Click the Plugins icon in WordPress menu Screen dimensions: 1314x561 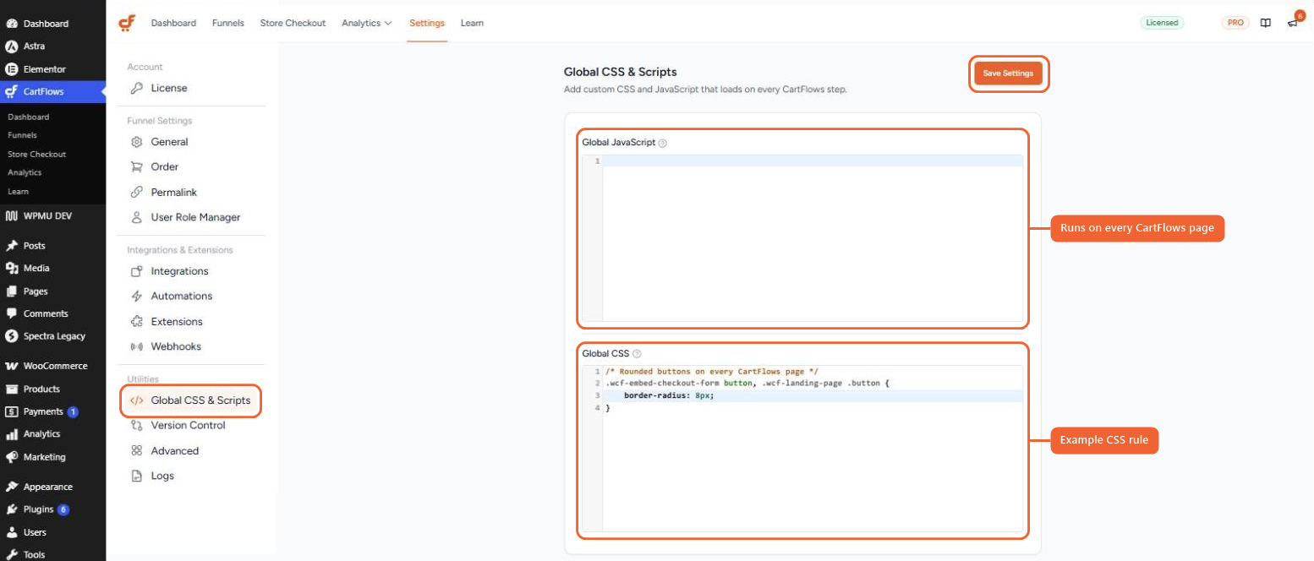12,509
